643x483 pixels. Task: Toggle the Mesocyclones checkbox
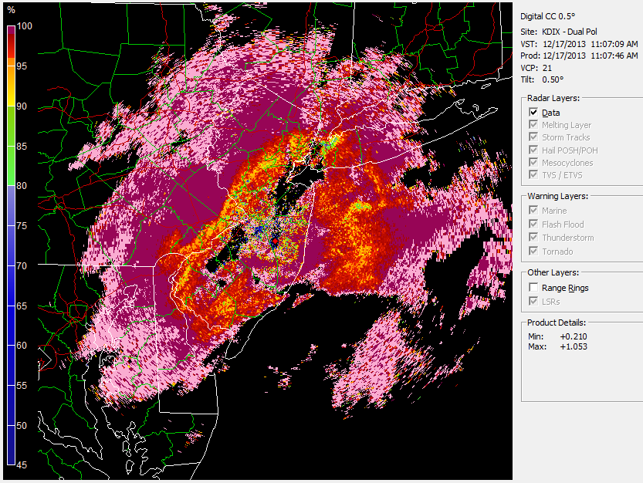coord(533,162)
